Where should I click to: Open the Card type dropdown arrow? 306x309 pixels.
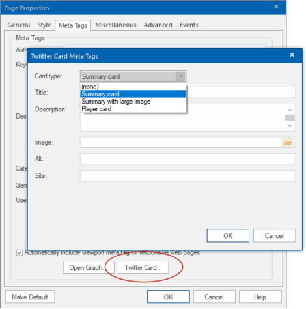[180, 76]
